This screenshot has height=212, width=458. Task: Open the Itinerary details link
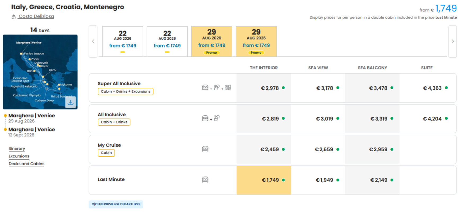(17, 149)
